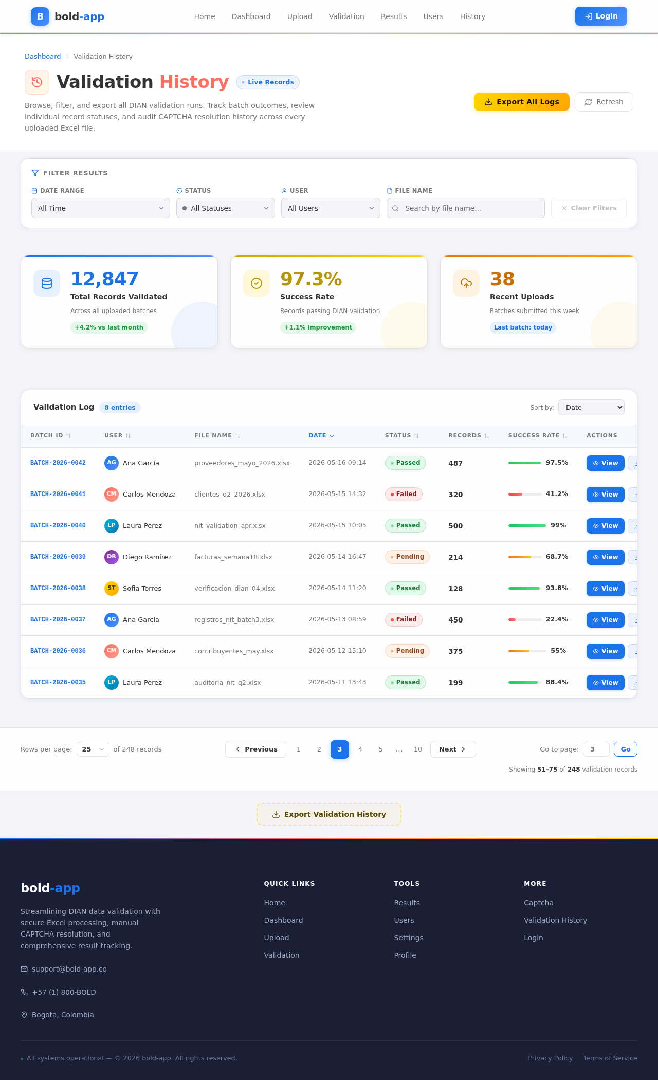The image size is (658, 1080).
Task: Click the Clear Filters button
Action: point(589,208)
